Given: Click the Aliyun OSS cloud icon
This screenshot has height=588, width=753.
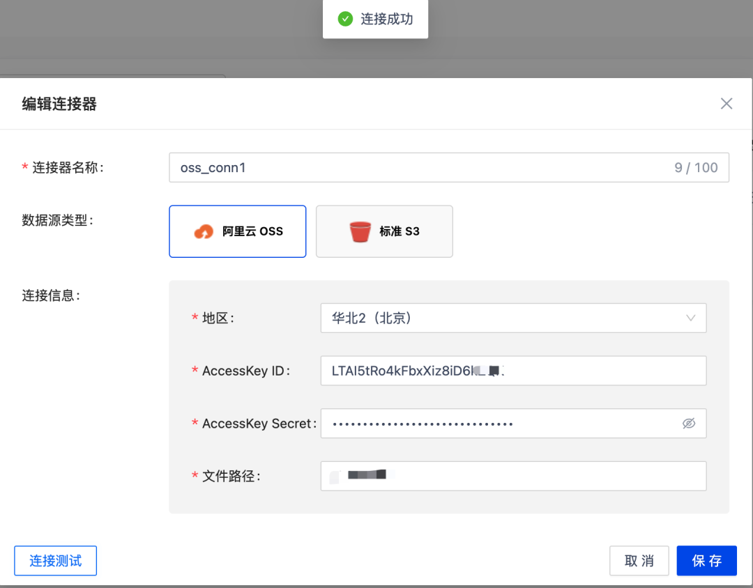Looking at the screenshot, I should click(204, 231).
